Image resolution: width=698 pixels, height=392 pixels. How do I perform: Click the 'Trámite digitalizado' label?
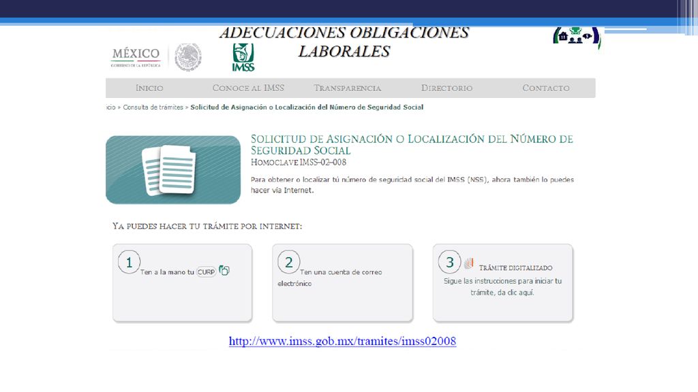coord(515,267)
